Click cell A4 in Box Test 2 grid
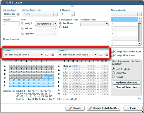 click(73, 66)
